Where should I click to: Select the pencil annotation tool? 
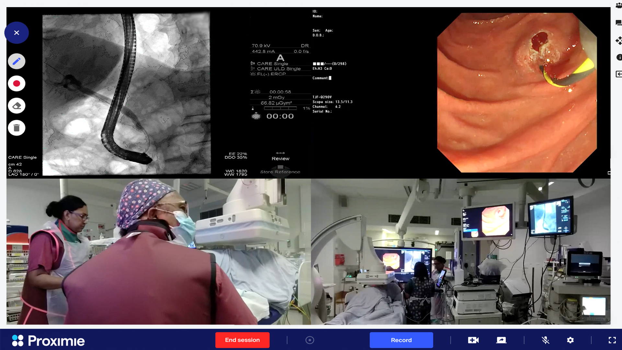point(17,61)
